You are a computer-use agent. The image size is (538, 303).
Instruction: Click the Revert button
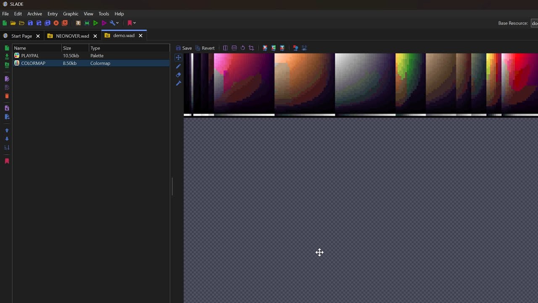click(x=205, y=48)
